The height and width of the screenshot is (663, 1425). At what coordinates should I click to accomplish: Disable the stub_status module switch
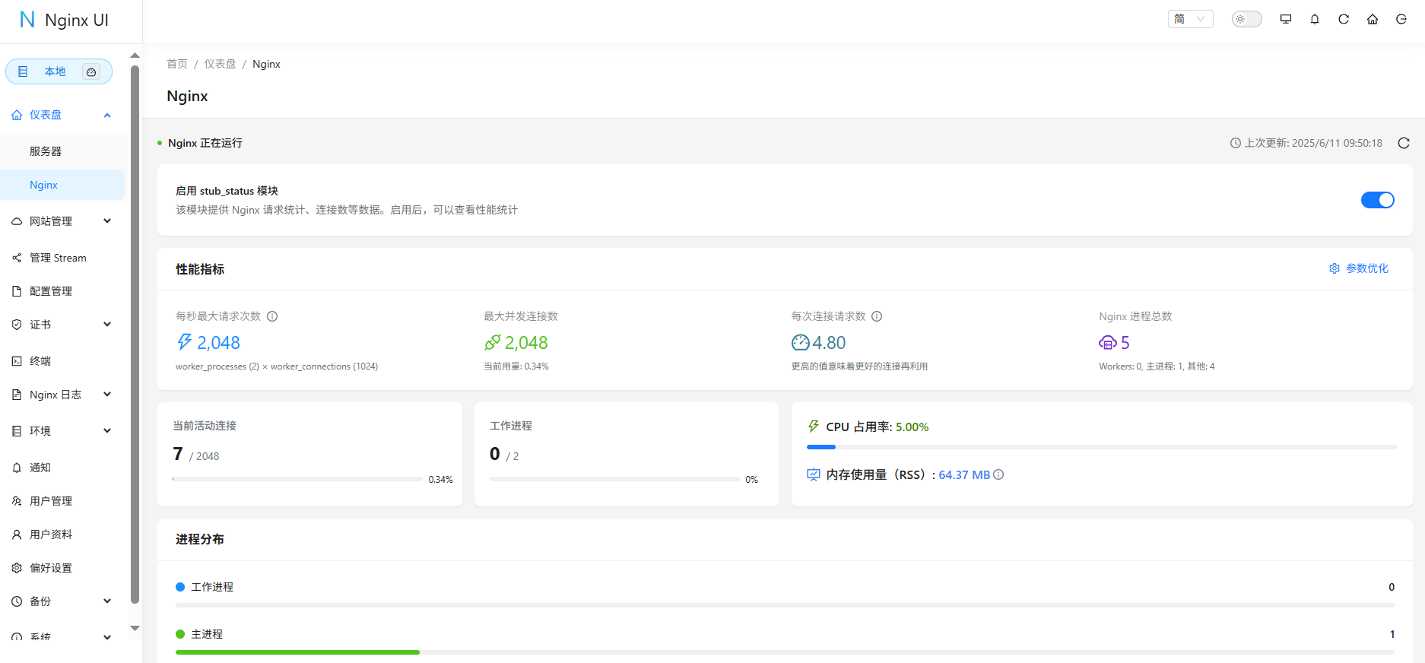click(1377, 200)
